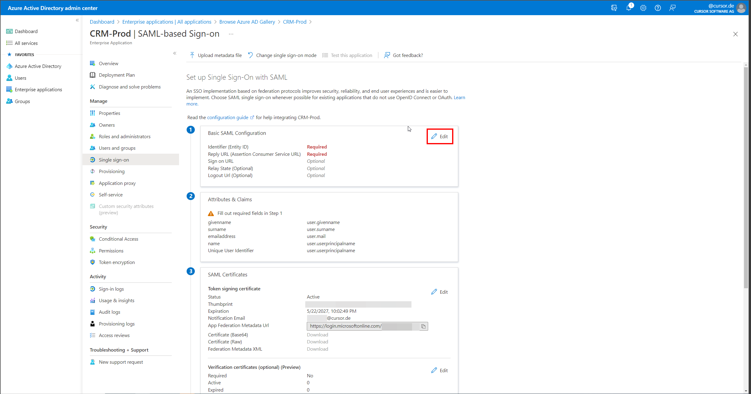
Task: Collapse the application menu pane
Action: click(x=175, y=53)
